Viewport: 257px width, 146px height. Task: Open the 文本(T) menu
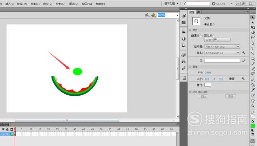(35, 4)
